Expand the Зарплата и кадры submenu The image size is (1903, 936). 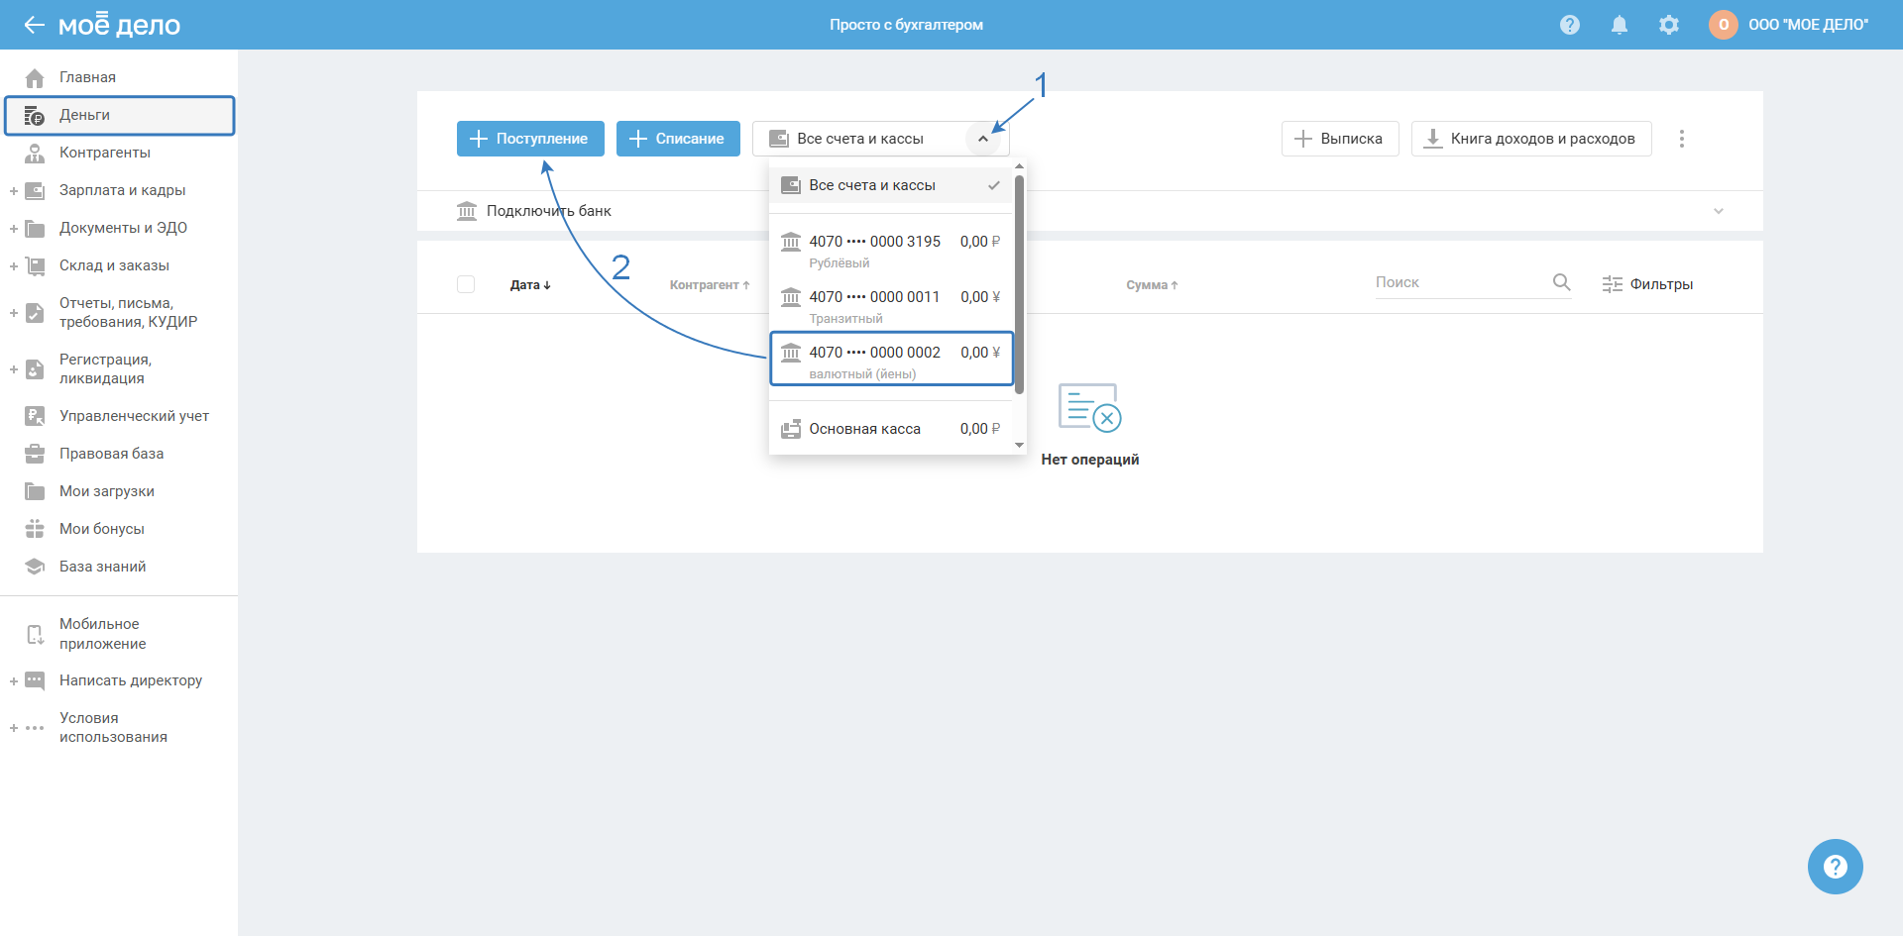point(14,190)
